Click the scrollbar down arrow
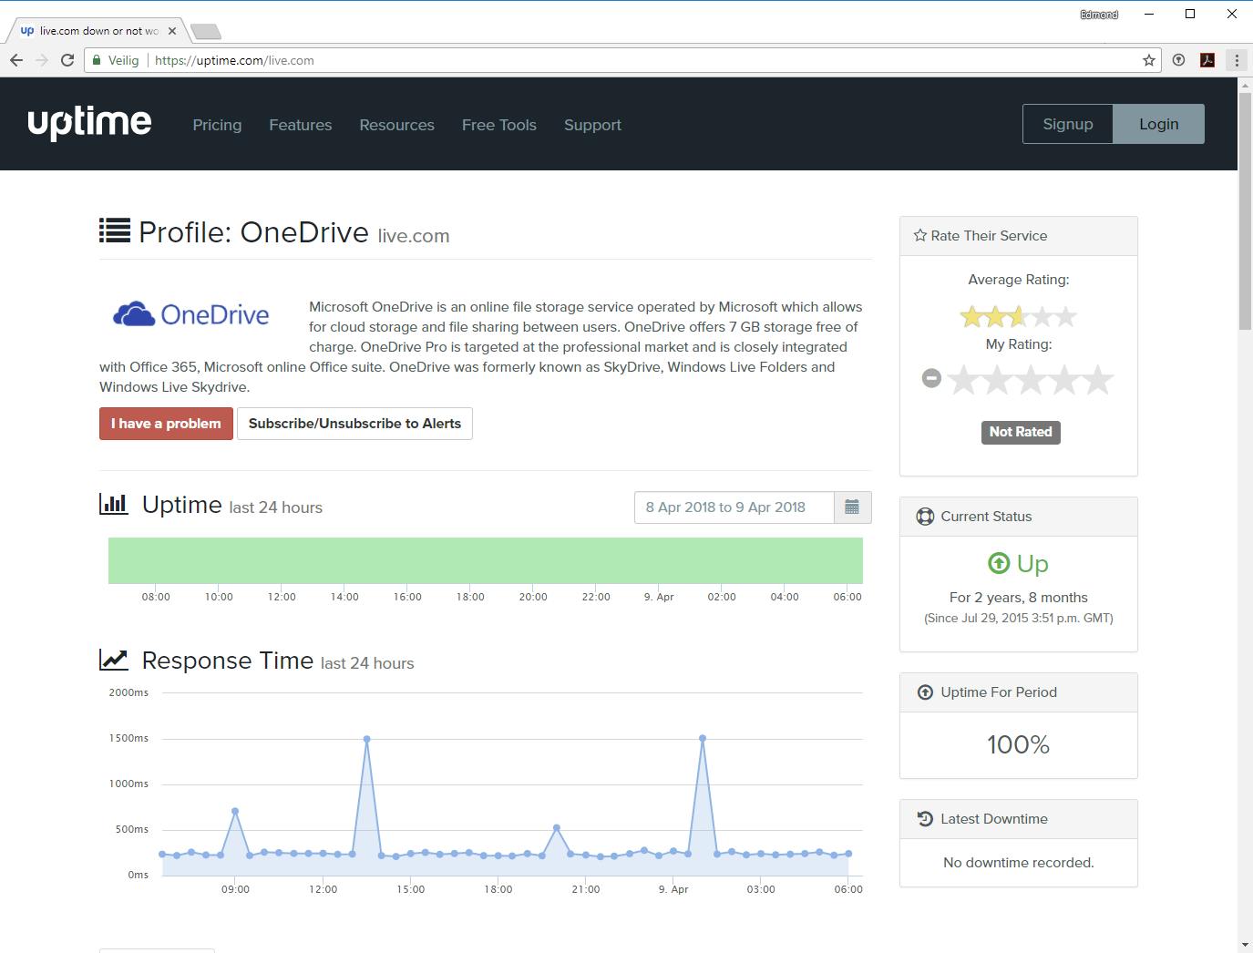Viewport: 1253px width, 953px height. [1245, 945]
